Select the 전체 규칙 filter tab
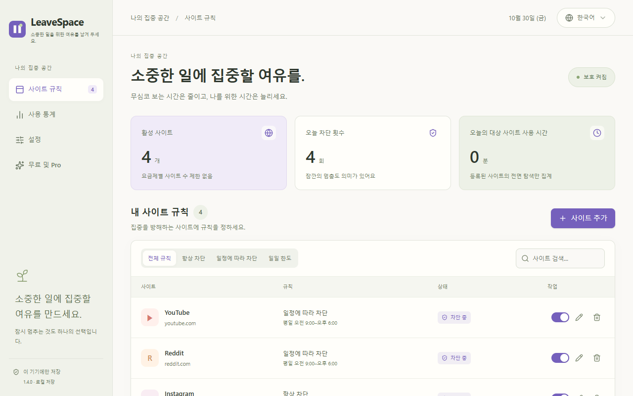 pyautogui.click(x=159, y=258)
